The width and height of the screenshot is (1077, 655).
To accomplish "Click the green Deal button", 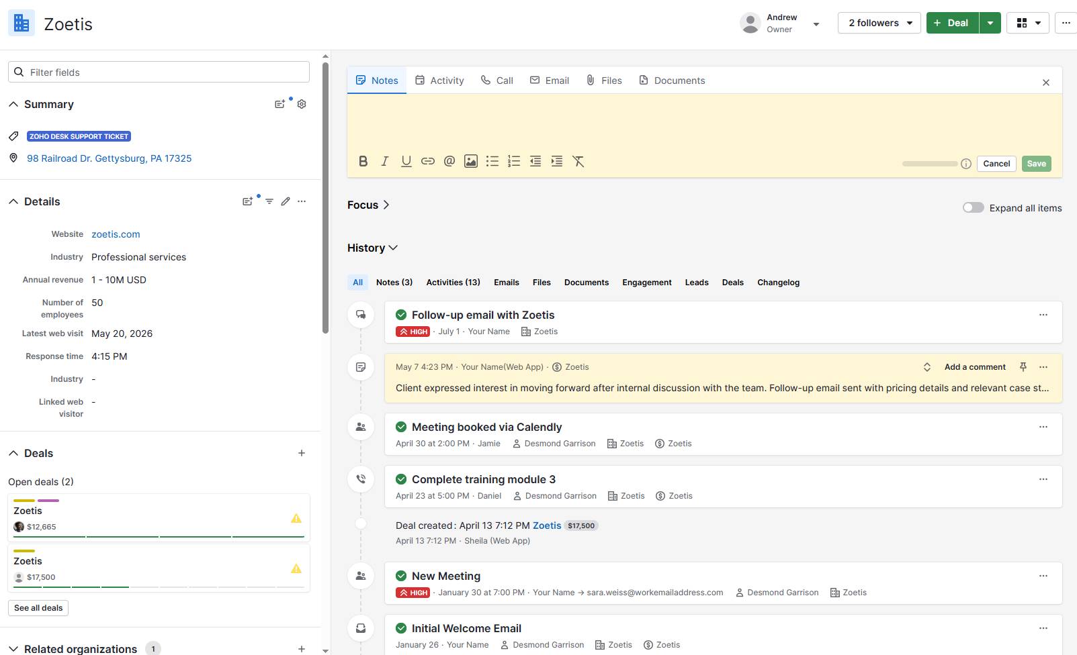I will pos(952,23).
